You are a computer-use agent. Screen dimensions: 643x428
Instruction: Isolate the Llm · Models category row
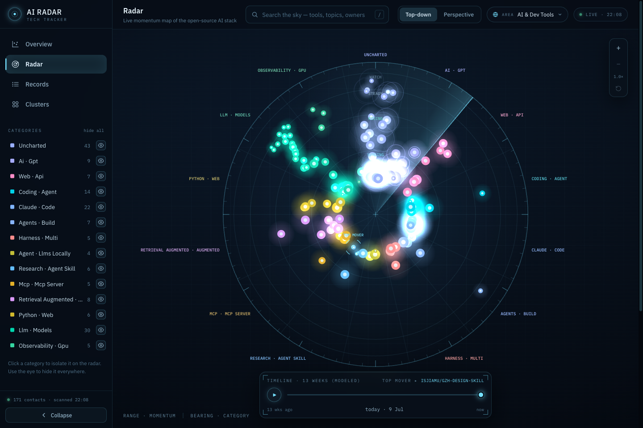pos(50,330)
